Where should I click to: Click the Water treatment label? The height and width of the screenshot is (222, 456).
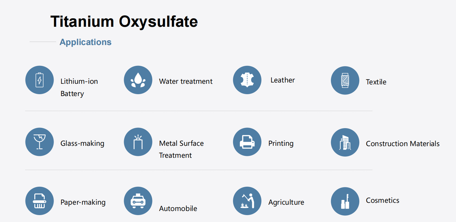(186, 81)
